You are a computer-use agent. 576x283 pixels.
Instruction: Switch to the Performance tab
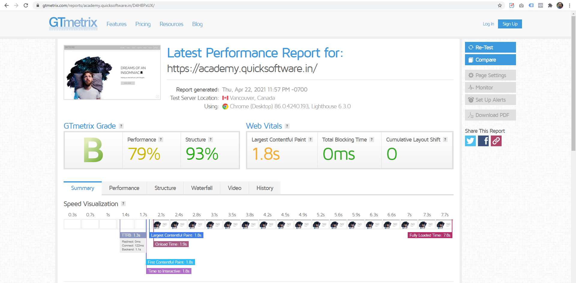(x=124, y=188)
